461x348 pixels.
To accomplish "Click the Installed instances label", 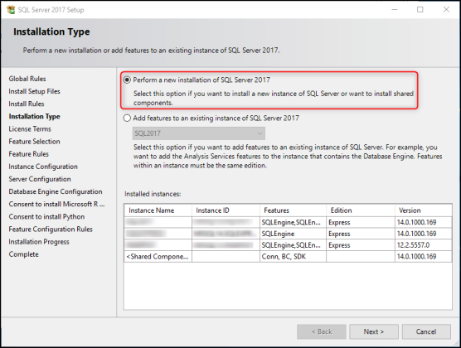I will [x=153, y=194].
